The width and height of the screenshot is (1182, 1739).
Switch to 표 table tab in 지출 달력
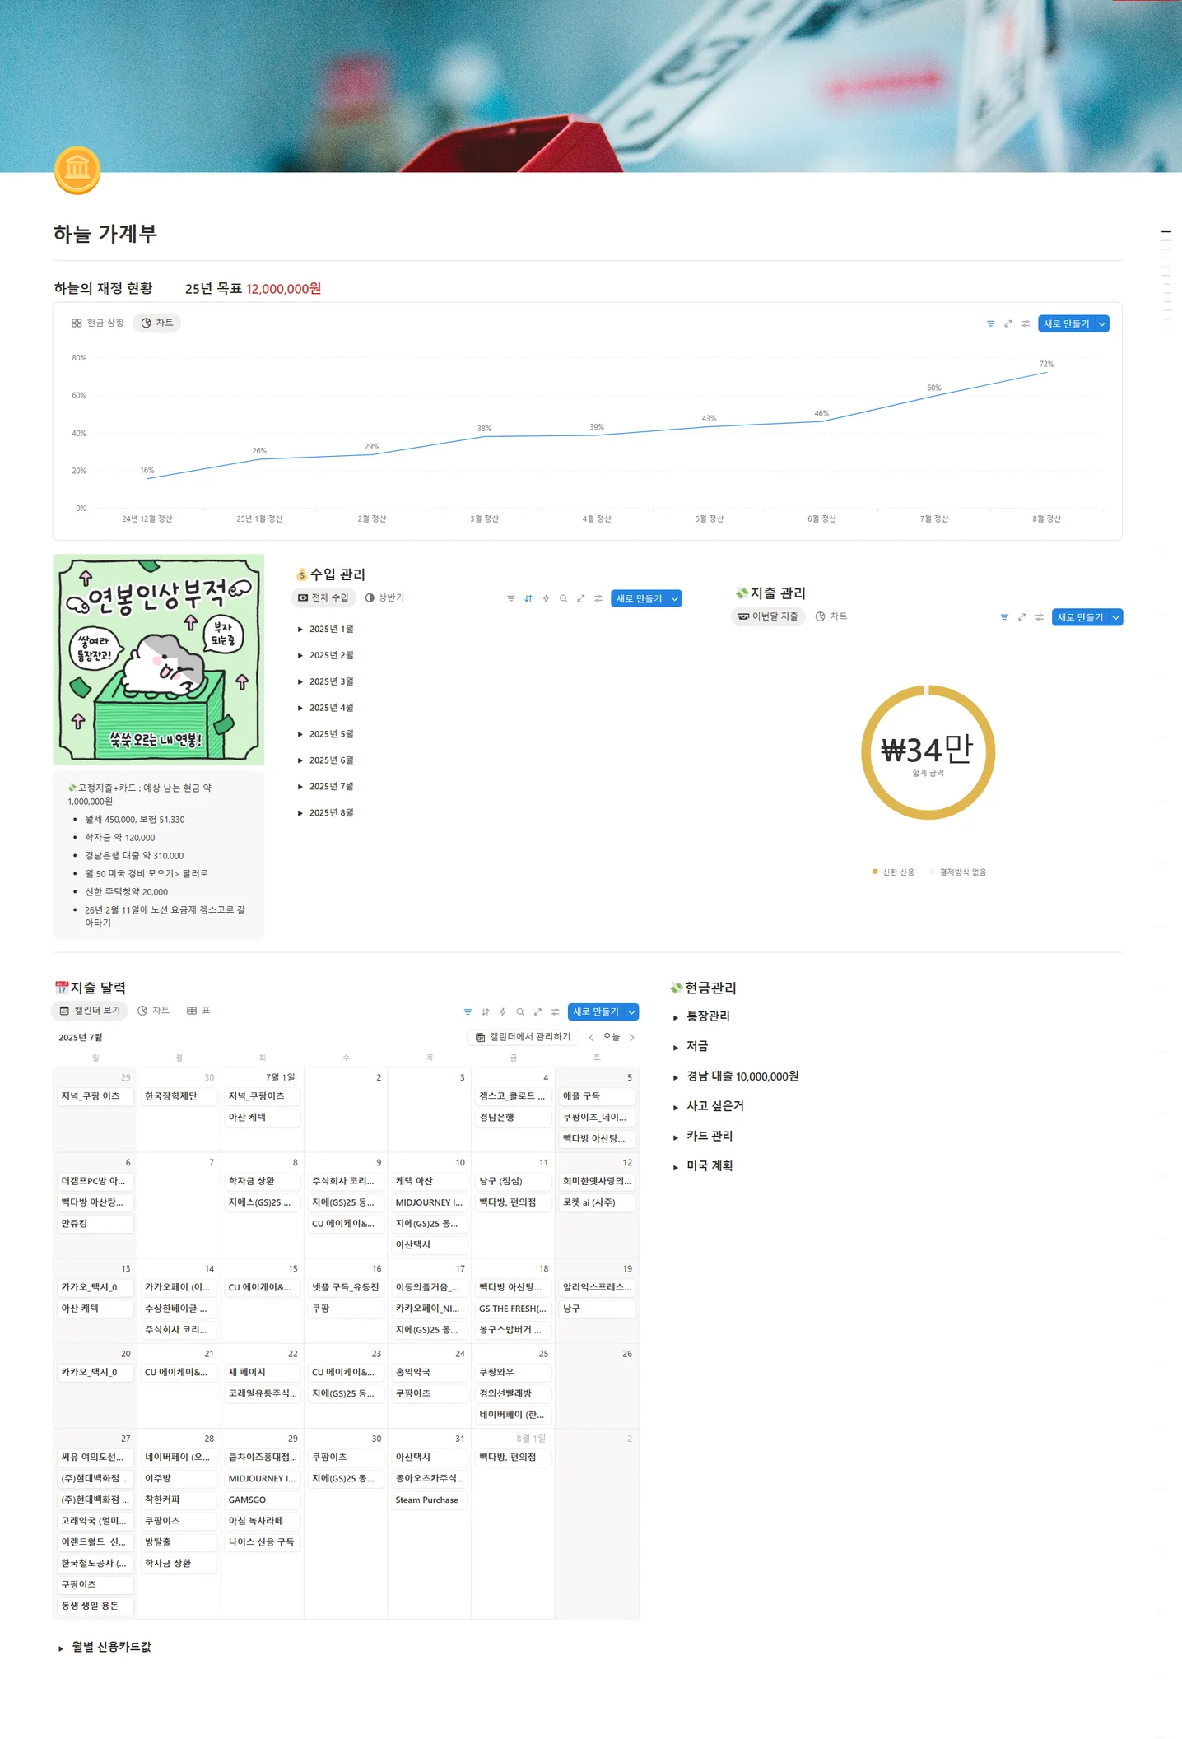(198, 1011)
